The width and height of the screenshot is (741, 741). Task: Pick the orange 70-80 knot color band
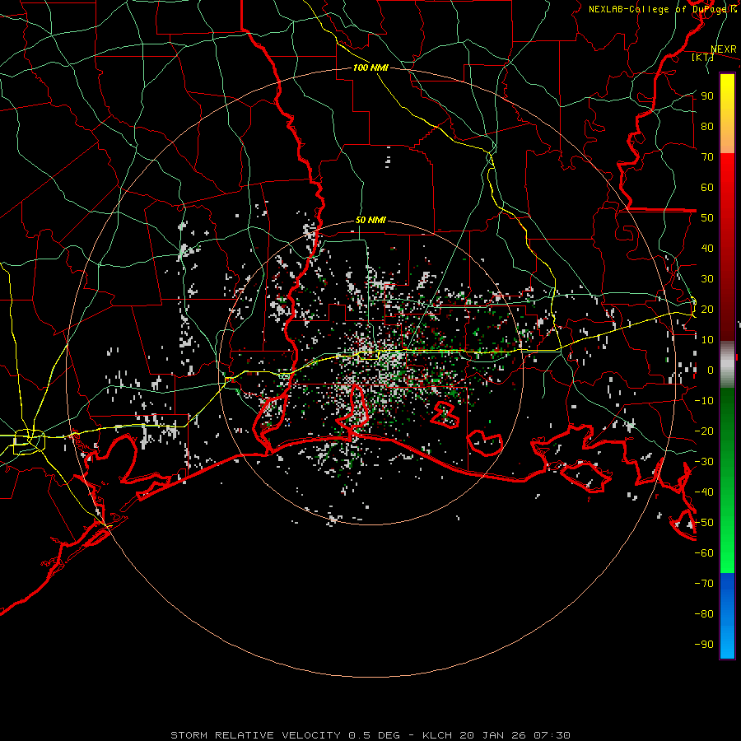point(727,140)
